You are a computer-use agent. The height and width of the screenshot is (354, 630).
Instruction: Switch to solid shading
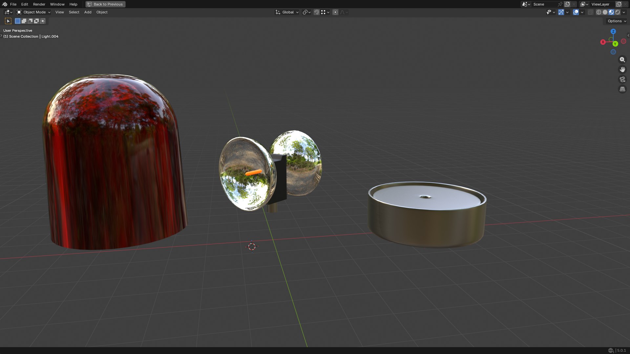[605, 12]
